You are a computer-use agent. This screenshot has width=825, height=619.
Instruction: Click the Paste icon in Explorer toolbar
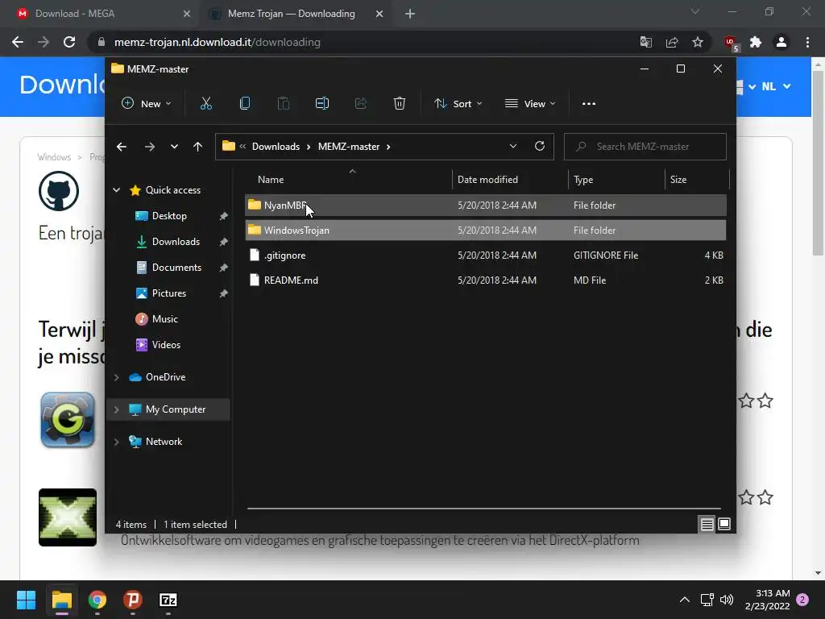click(x=284, y=104)
